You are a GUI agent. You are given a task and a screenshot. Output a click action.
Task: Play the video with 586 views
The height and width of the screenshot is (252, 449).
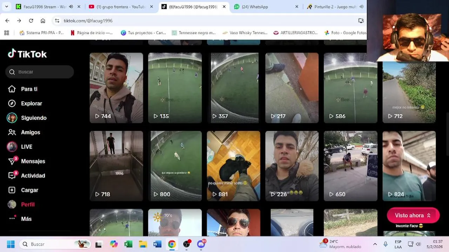(350, 88)
